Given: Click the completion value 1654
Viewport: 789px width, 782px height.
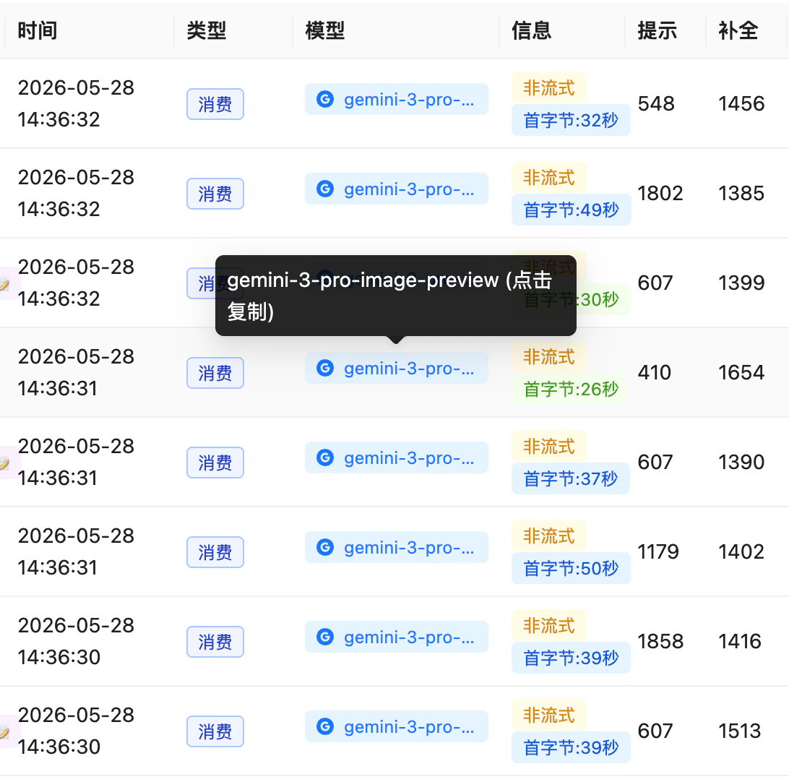Looking at the screenshot, I should coord(742,372).
